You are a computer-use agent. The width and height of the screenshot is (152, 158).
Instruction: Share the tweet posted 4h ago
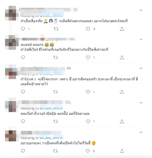click(x=122, y=92)
